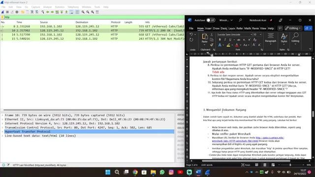Toggle Italic formatting in Word

coord(225,40)
